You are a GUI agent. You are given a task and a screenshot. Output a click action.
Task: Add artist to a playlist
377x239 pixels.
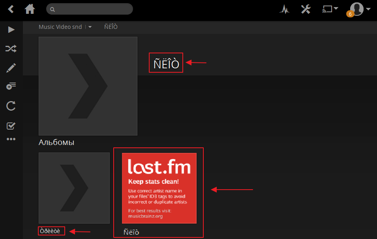click(11, 86)
